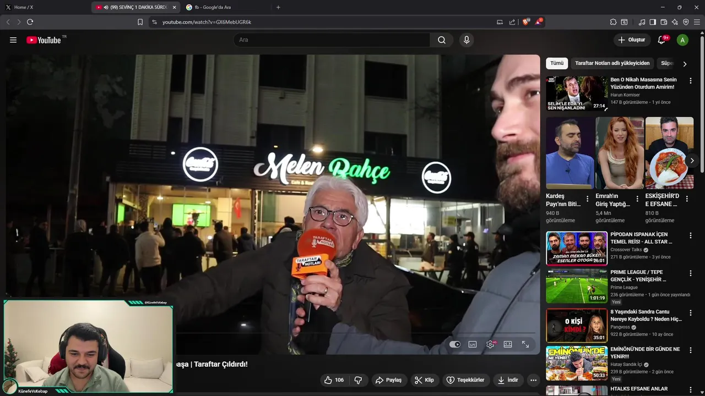Share this page from address bar

(x=512, y=22)
